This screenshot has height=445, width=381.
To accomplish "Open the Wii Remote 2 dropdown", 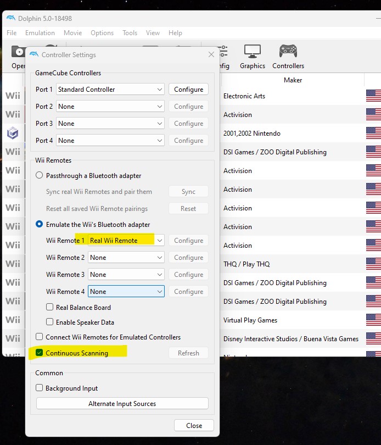I will tap(126, 258).
